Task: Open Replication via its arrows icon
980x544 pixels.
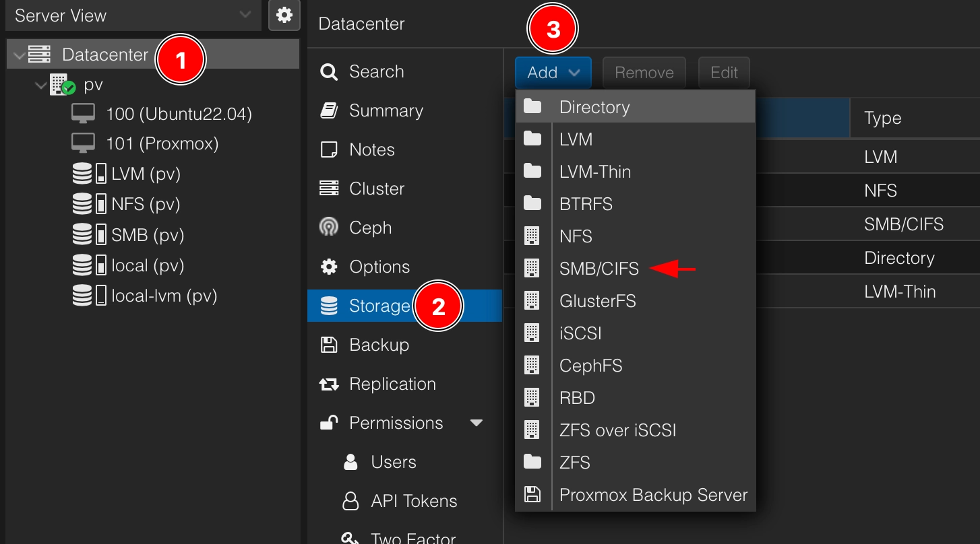Action: pos(329,384)
